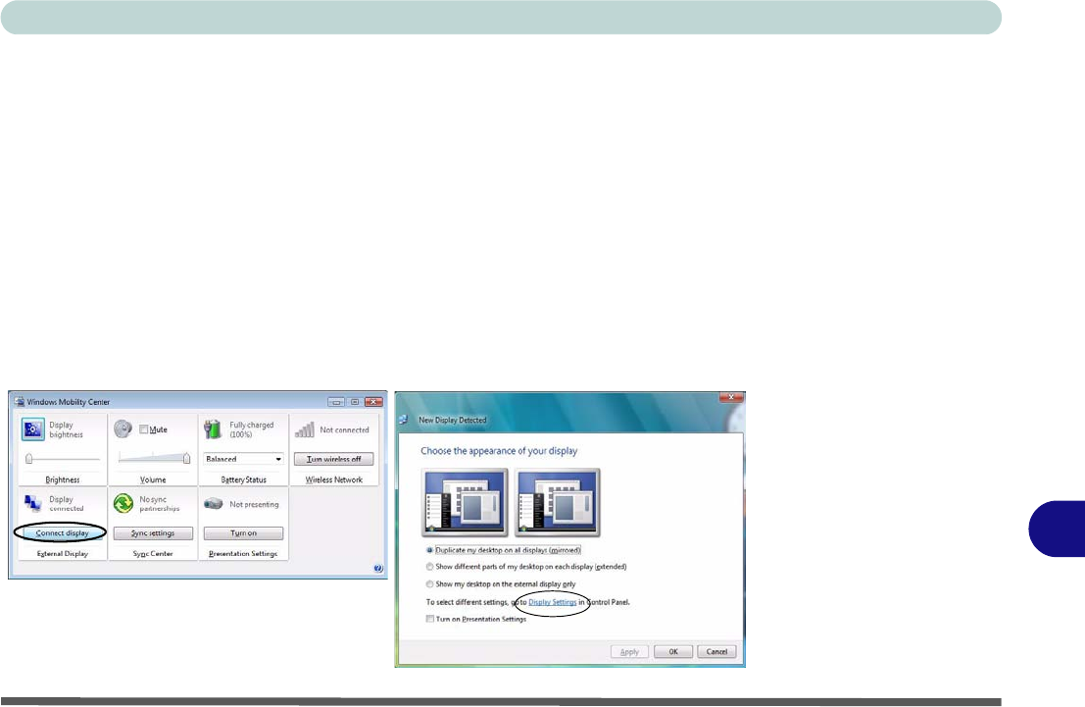Screen dimensions: 1085x707
Task: Click the wireless signal bars icon
Action: click(305, 430)
